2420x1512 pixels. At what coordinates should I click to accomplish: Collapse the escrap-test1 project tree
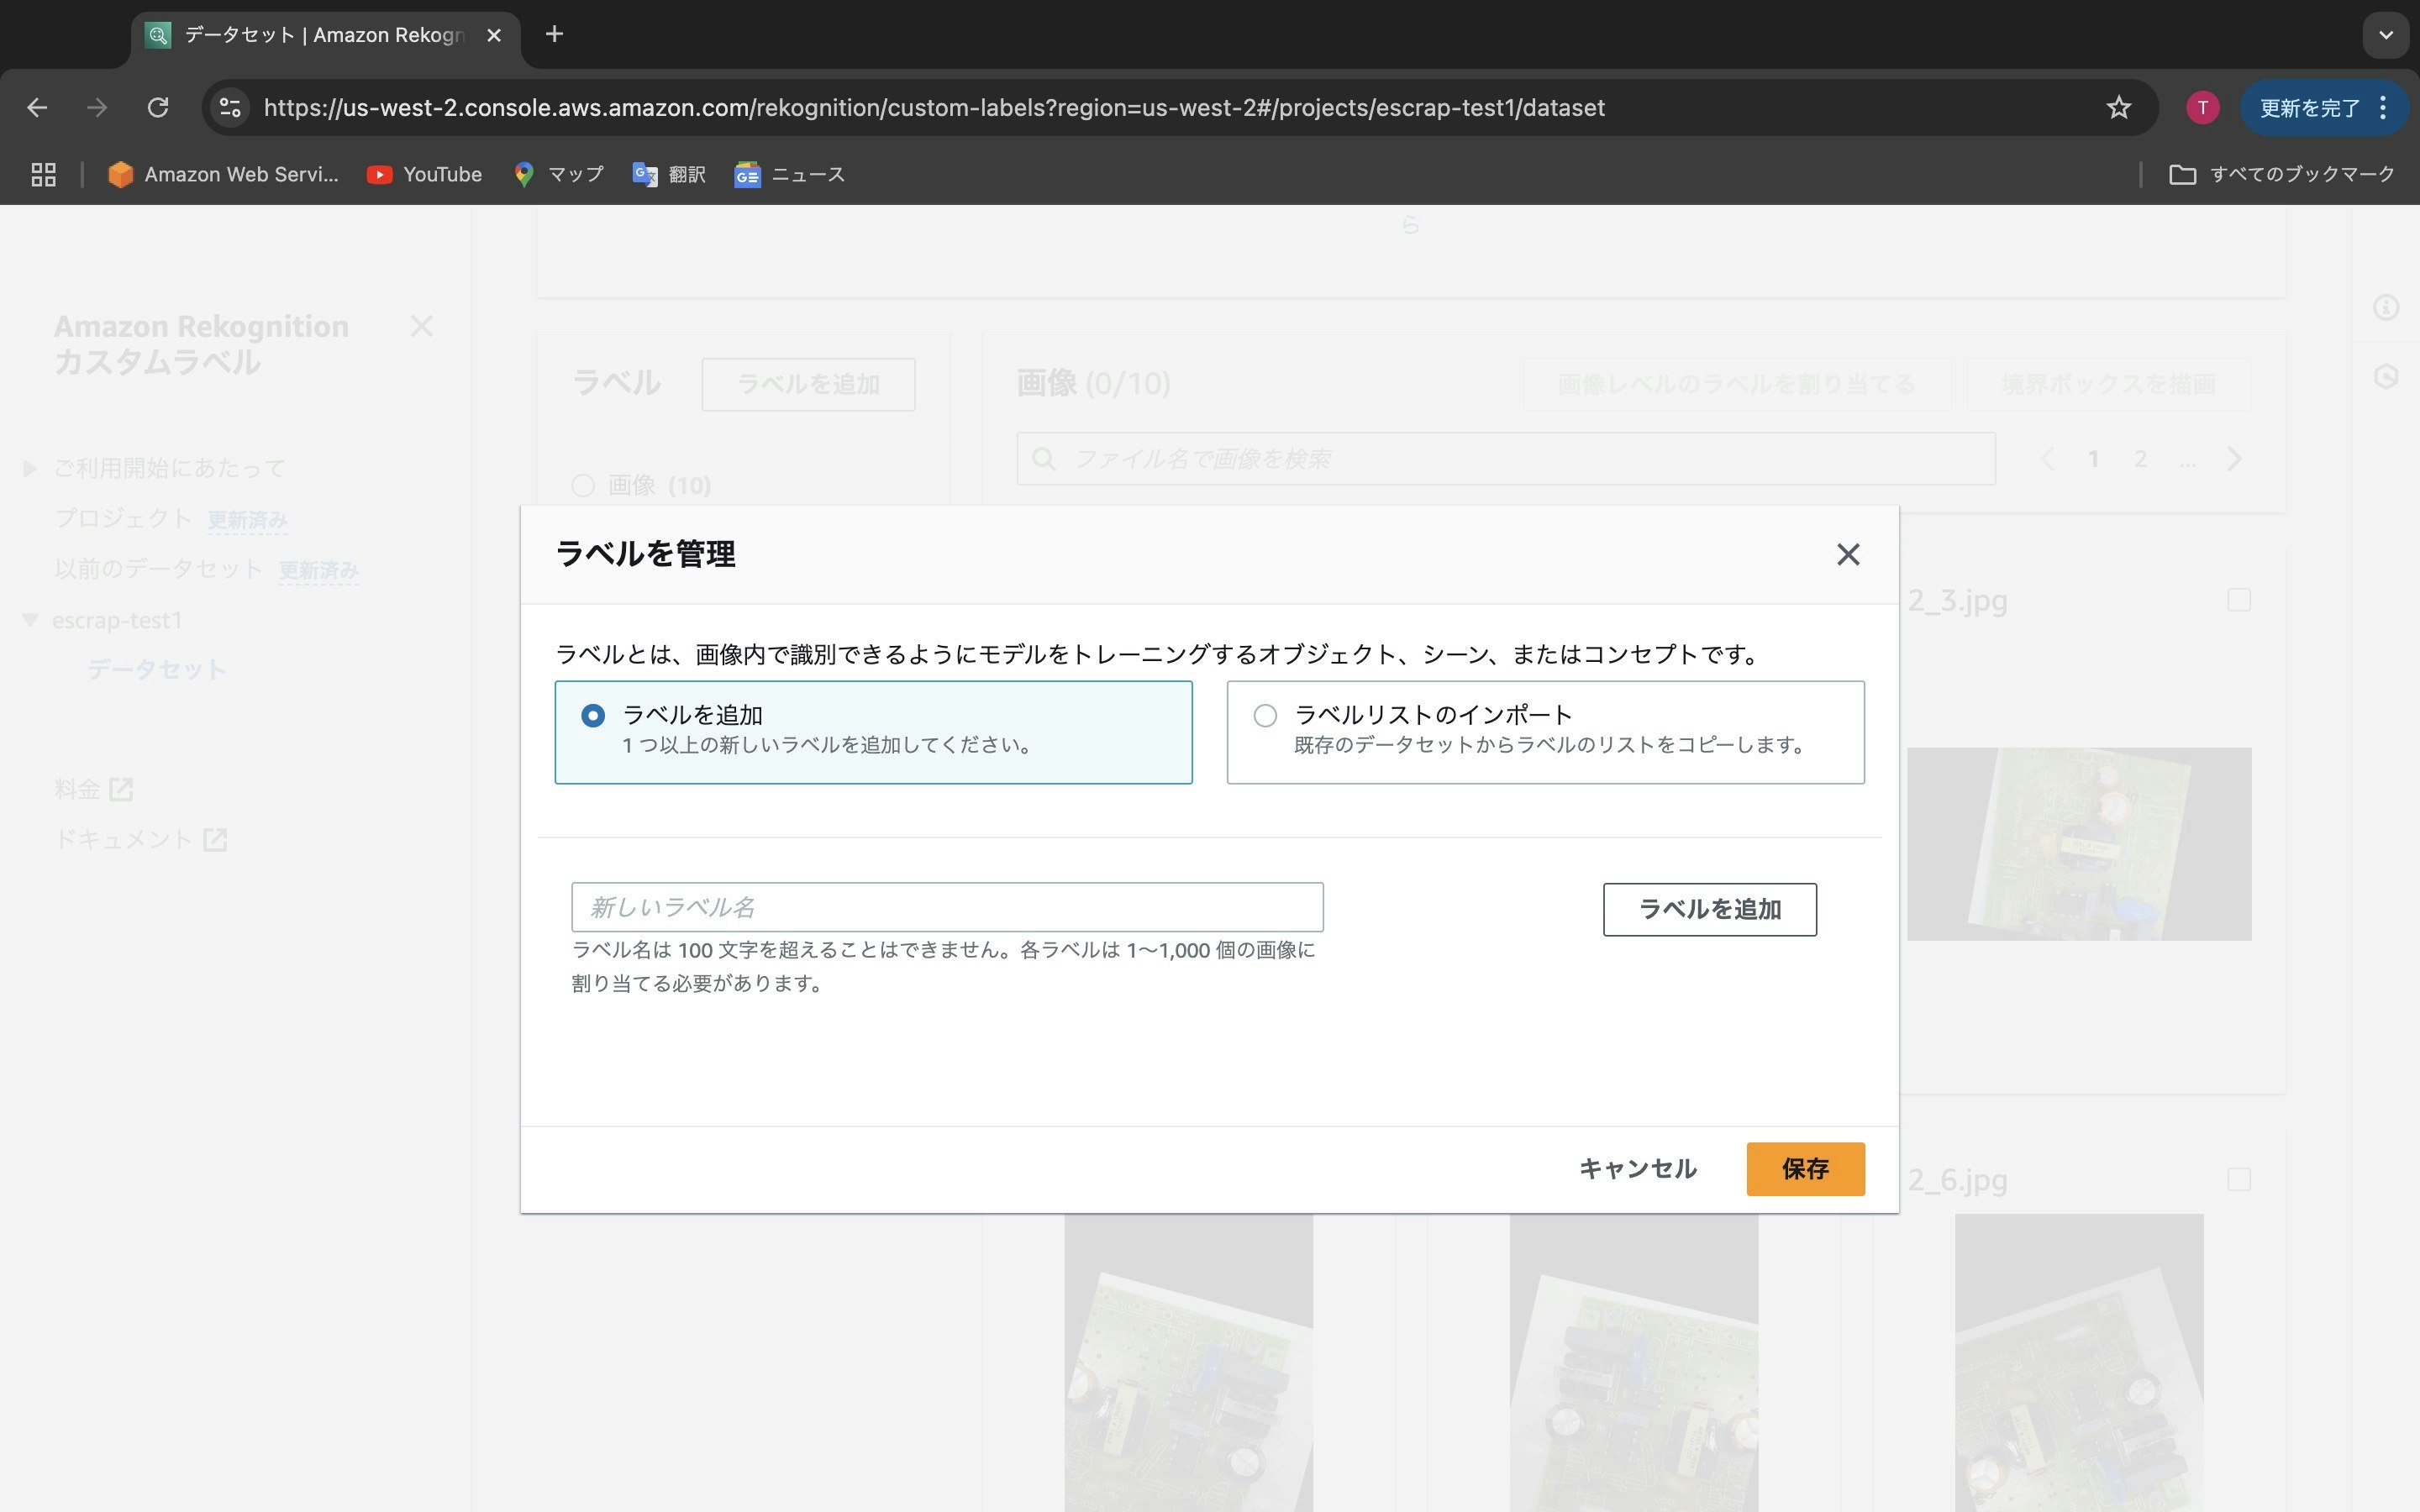click(30, 619)
